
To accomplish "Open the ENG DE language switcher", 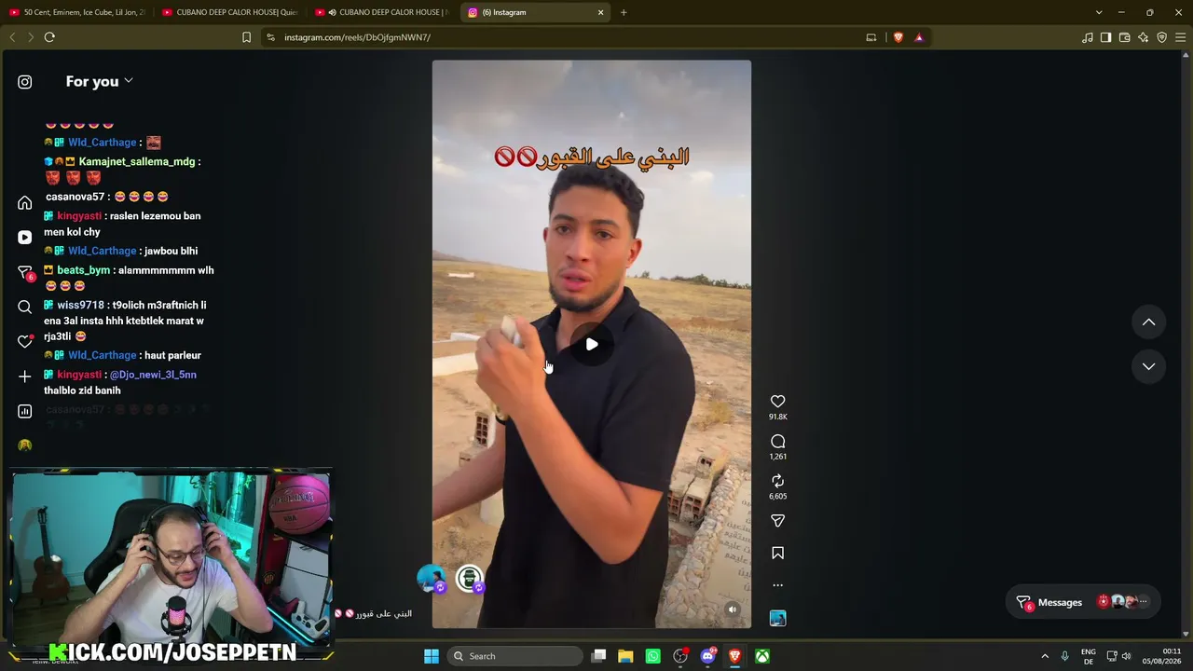I will click(1089, 656).
